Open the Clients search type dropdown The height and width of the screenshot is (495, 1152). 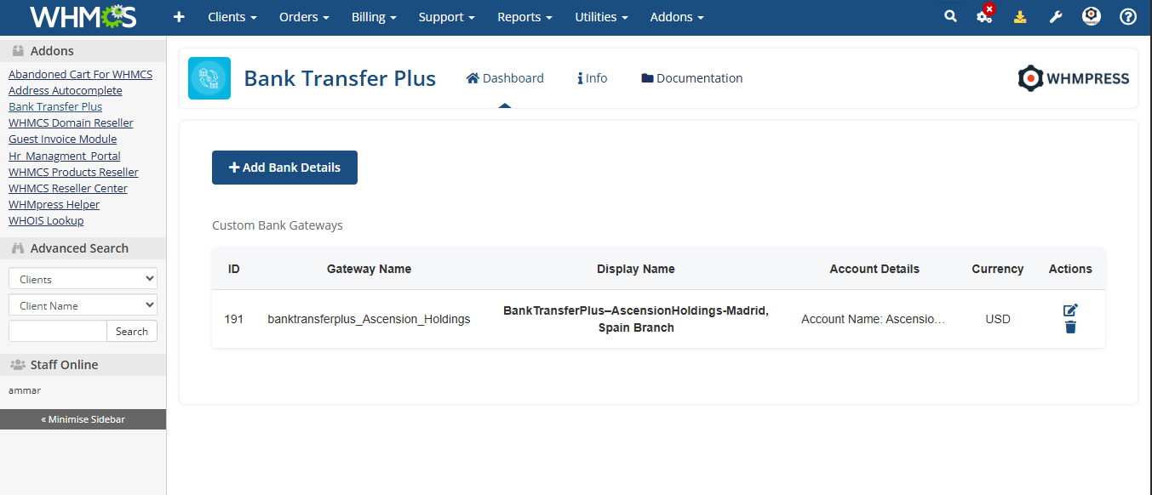click(x=83, y=279)
